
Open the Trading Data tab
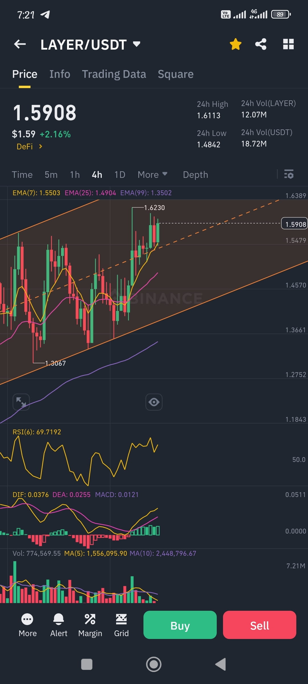pos(114,74)
